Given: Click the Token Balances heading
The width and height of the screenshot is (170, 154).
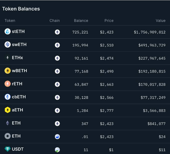Looking at the screenshot, I should [x=21, y=9].
